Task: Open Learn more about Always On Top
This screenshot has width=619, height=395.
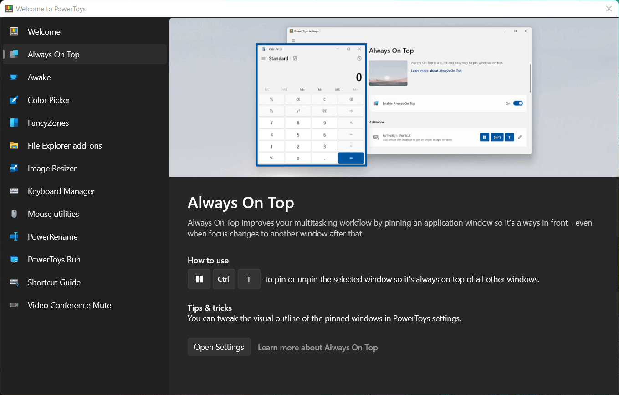Action: pos(317,347)
